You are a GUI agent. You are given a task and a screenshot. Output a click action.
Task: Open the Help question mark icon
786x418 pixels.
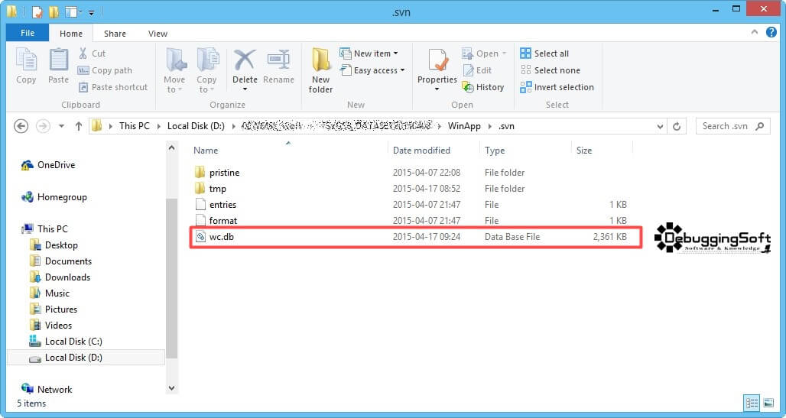(x=771, y=33)
